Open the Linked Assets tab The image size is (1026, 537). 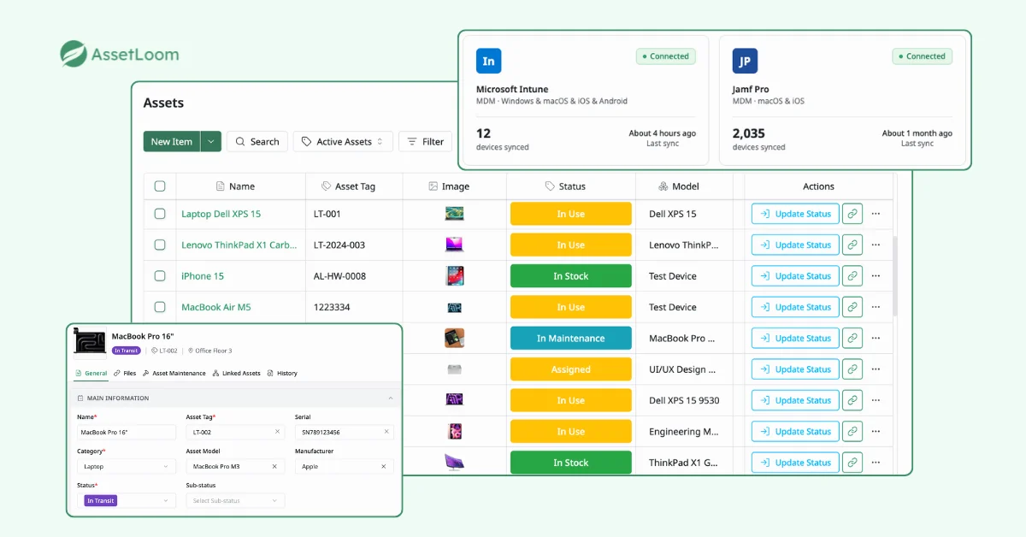pyautogui.click(x=237, y=373)
